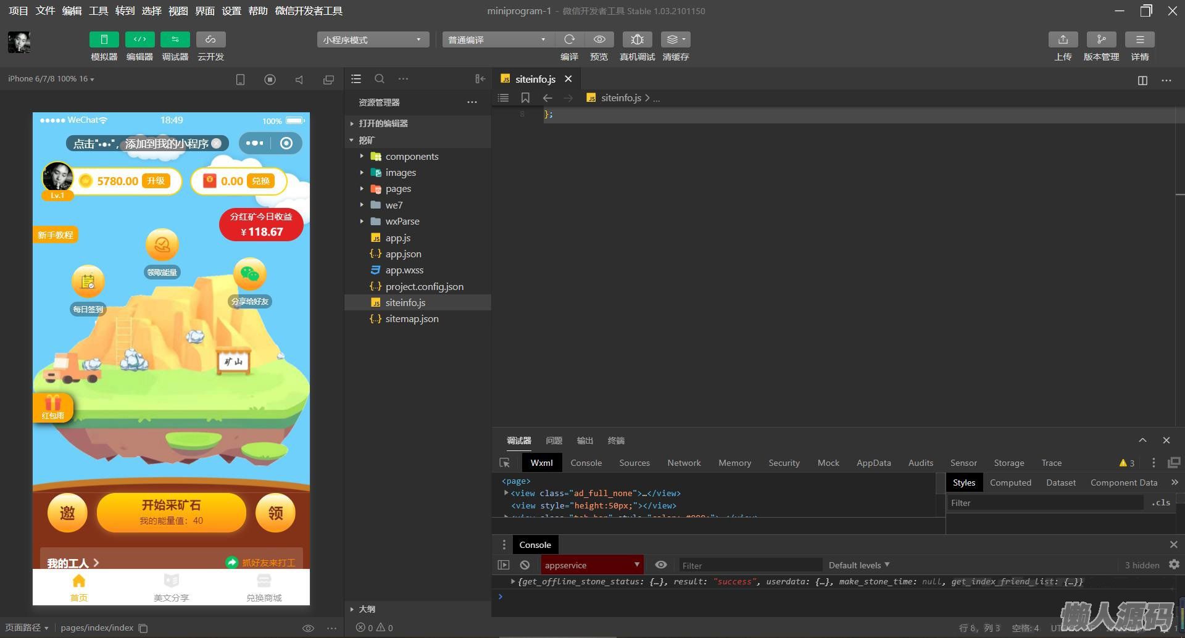Viewport: 1185px width, 638px height.
Task: Click the split editor icon
Action: click(1142, 80)
